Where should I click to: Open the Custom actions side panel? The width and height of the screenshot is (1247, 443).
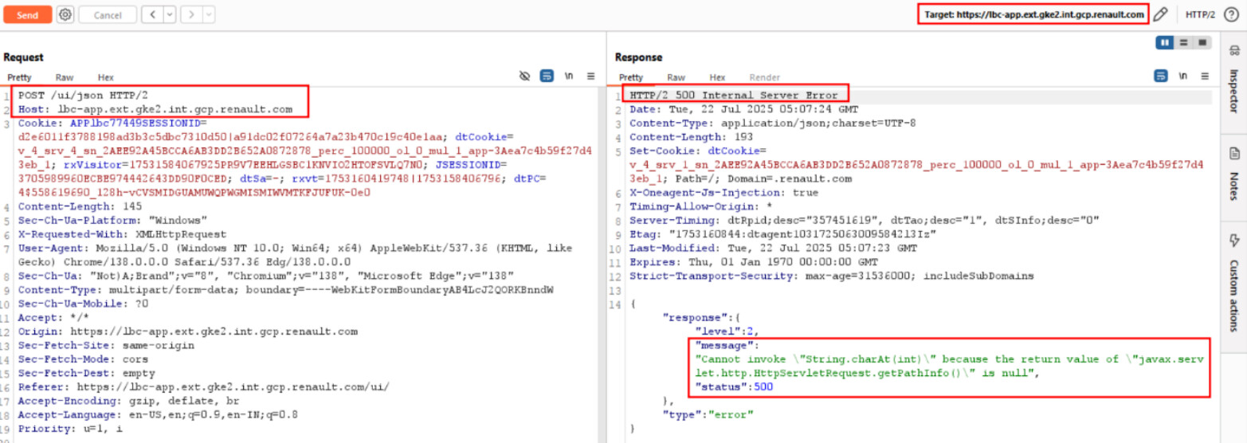tap(1233, 281)
